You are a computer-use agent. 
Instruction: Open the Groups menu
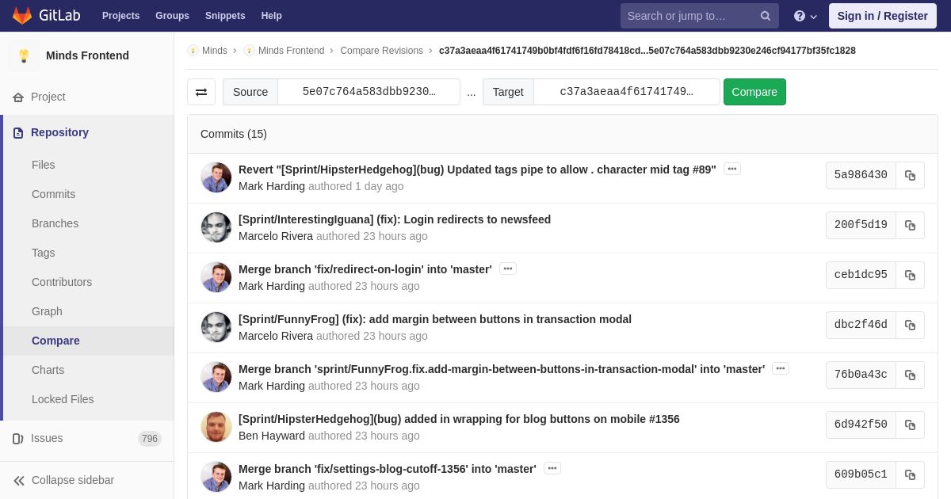(x=172, y=16)
